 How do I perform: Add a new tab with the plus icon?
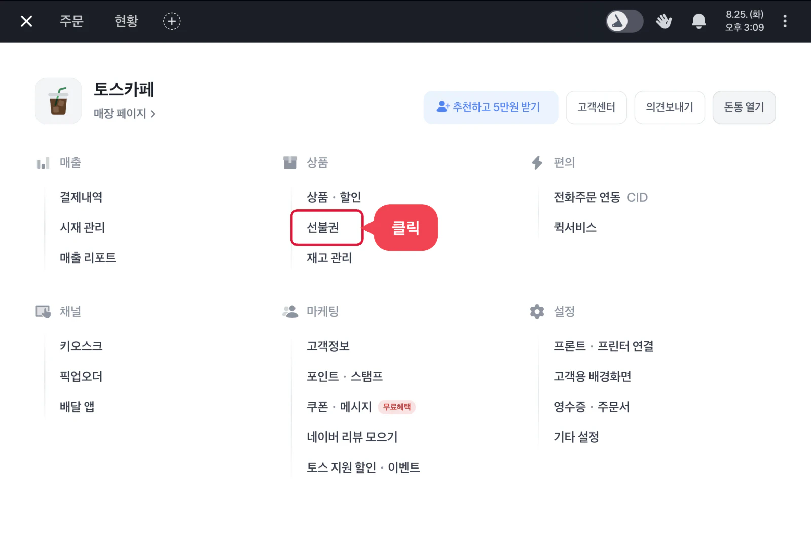pyautogui.click(x=172, y=21)
